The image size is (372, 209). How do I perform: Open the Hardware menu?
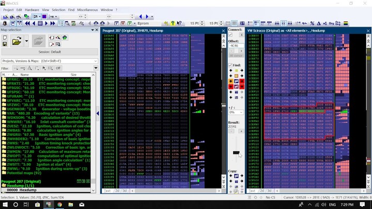pos(32,10)
